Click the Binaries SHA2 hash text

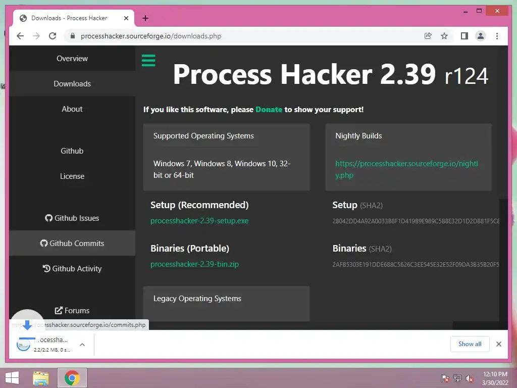point(416,264)
